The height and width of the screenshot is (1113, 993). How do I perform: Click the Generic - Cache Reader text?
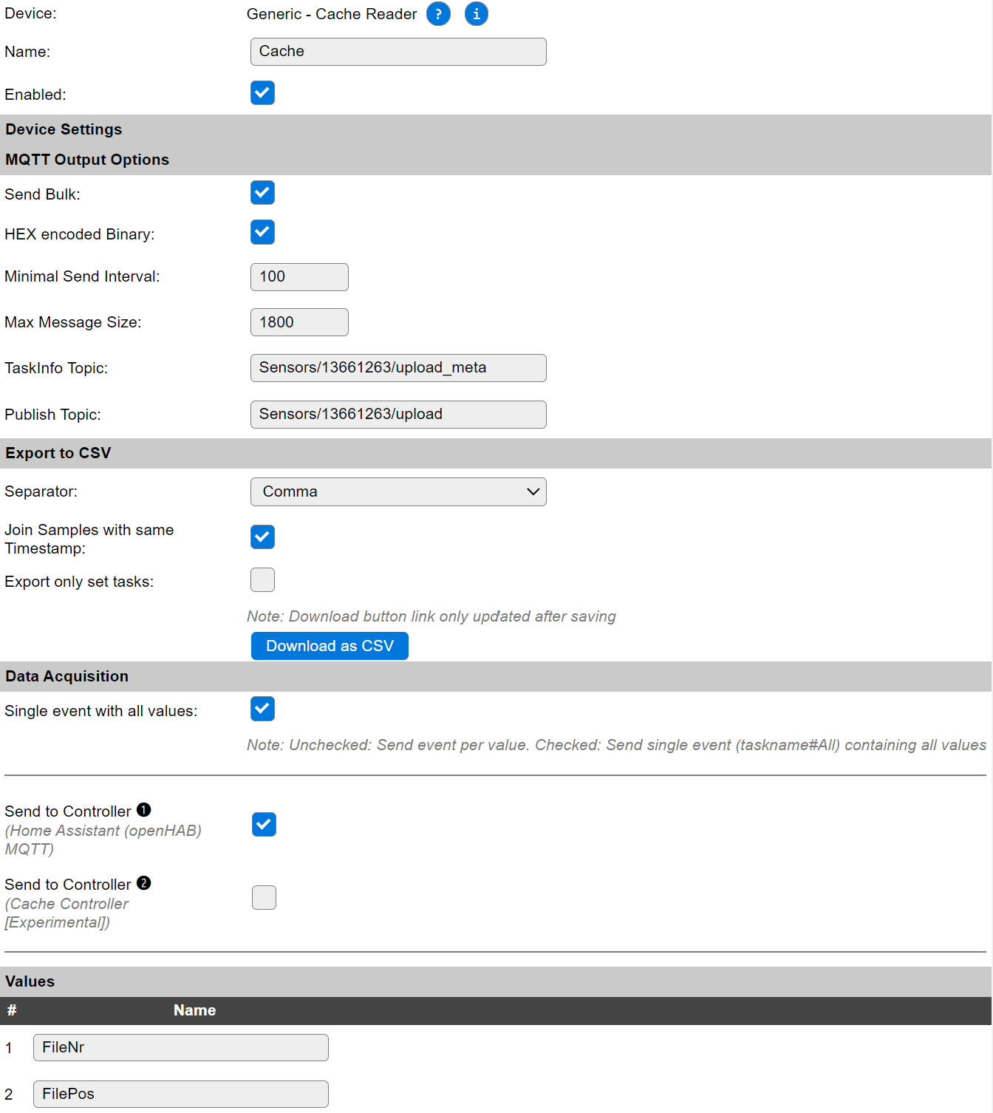tap(332, 14)
